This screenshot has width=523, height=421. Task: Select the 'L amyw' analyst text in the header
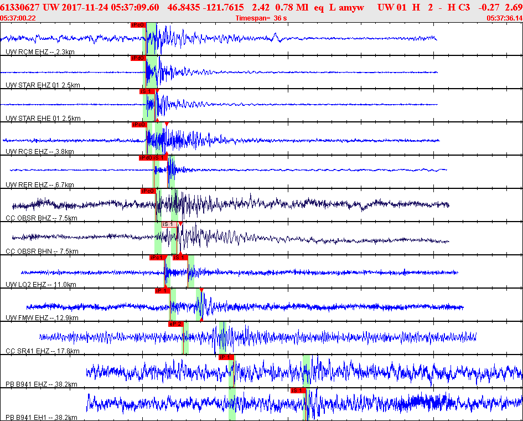[x=346, y=7]
